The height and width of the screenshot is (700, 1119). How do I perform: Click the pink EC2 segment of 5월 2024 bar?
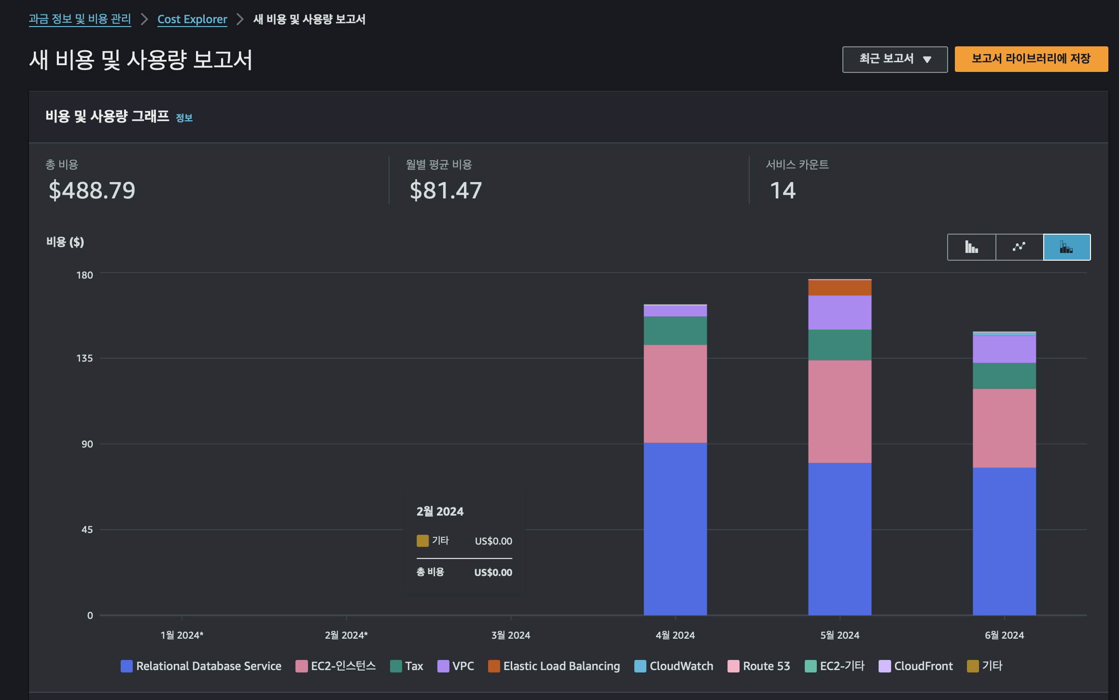pyautogui.click(x=840, y=411)
